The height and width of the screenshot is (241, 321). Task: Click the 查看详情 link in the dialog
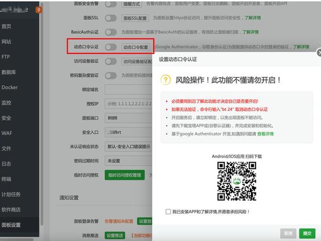click(265, 134)
